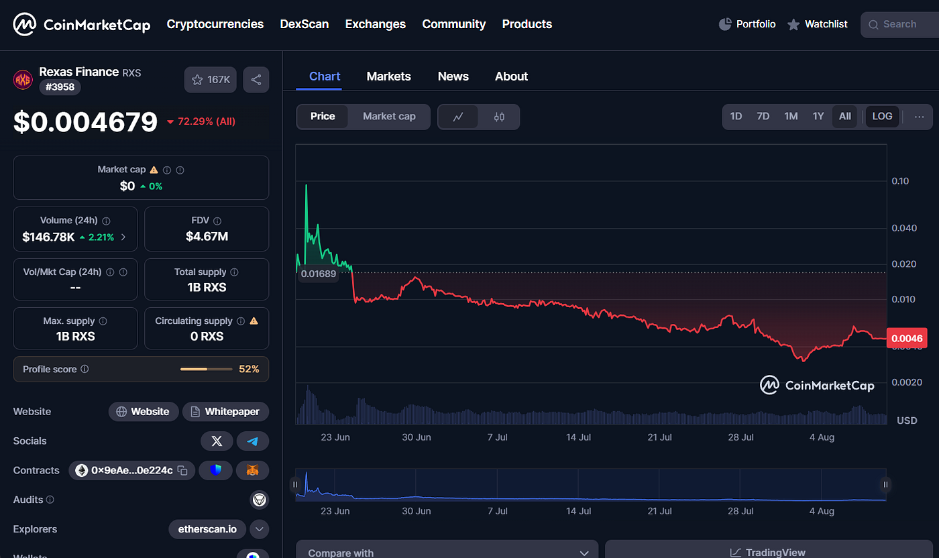Click the info icon next to Max. supply
939x558 pixels.
(103, 321)
